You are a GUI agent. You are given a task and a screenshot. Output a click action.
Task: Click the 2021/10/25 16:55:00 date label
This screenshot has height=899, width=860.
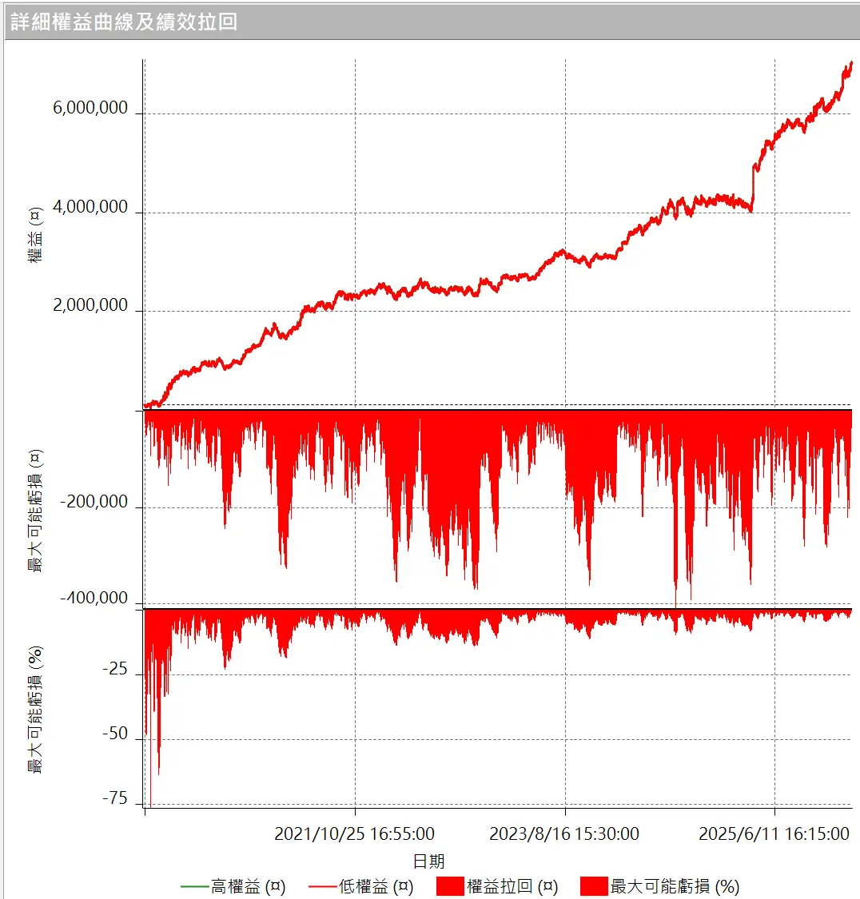click(x=354, y=834)
